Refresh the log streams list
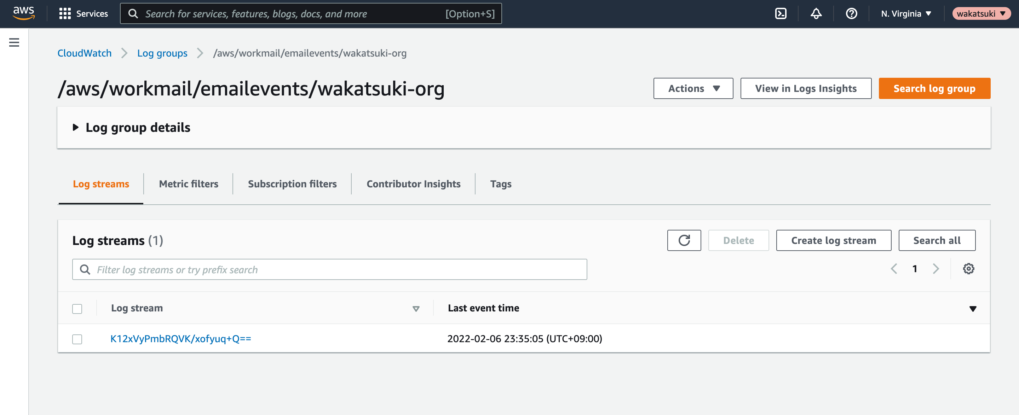Viewport: 1019px width, 415px height. [684, 240]
